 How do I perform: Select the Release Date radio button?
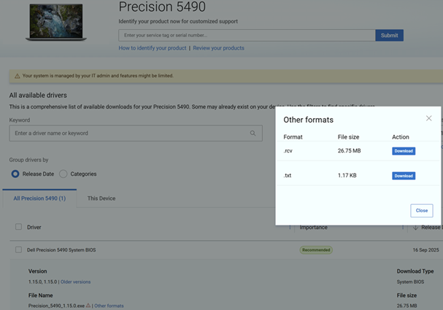[15, 174]
